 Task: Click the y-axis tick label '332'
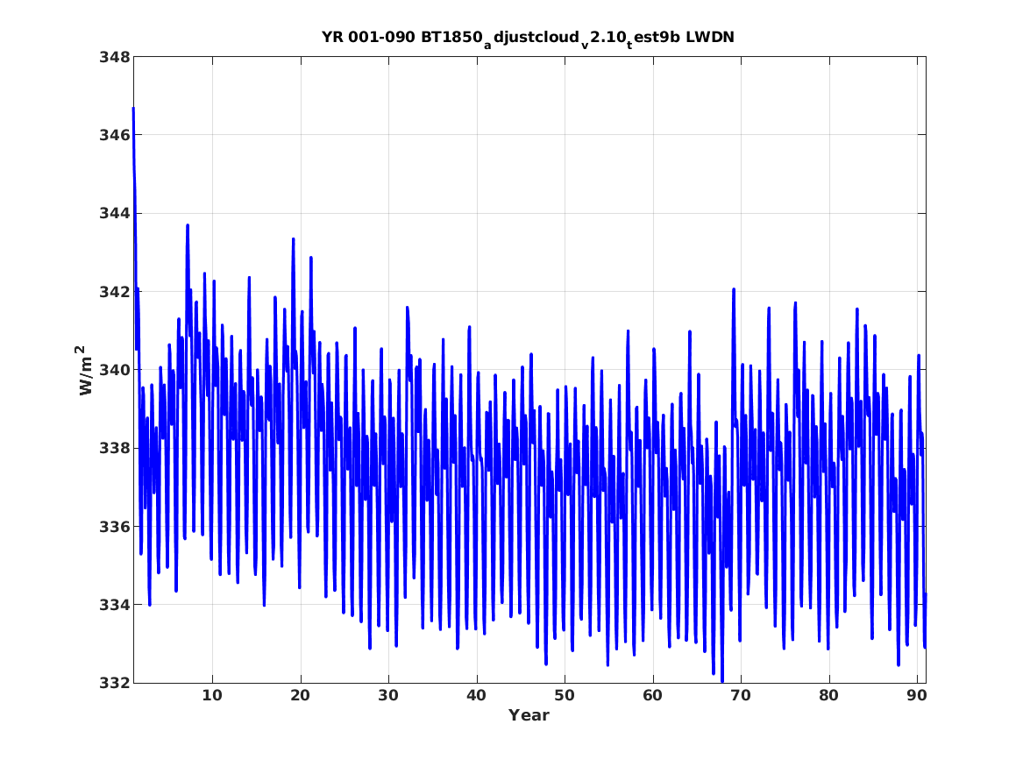click(114, 683)
